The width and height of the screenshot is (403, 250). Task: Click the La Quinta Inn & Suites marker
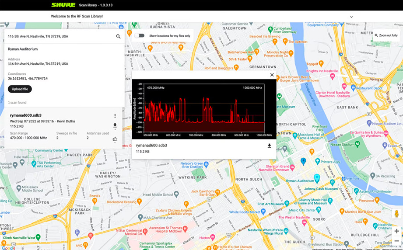[386, 133]
